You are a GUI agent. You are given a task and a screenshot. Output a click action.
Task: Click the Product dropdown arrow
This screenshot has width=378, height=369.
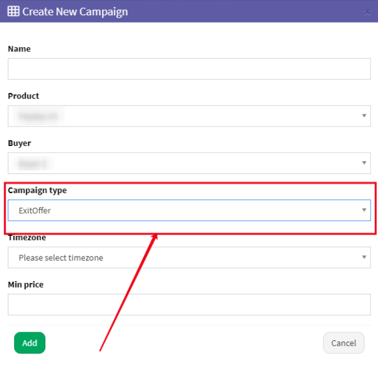tap(364, 116)
